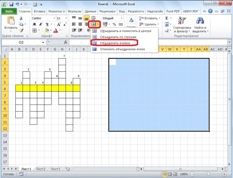Click the insert function fx icon
This screenshot has width=233, height=178.
66,42
